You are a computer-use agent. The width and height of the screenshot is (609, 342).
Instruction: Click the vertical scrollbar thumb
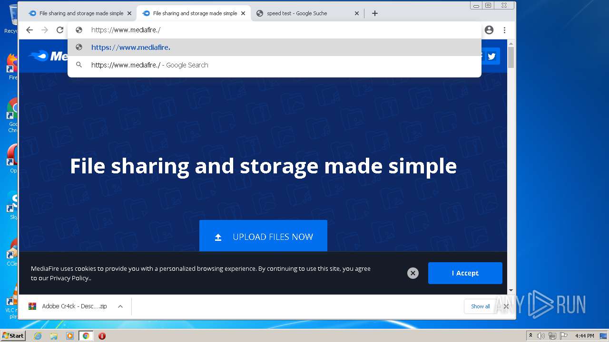tap(511, 57)
